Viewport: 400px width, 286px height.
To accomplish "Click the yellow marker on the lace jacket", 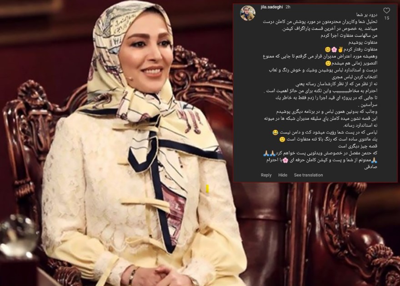I will (x=207, y=188).
